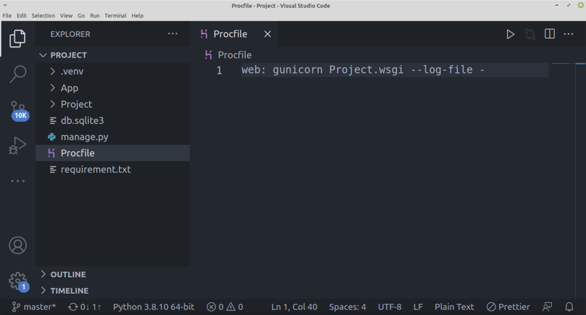Image resolution: width=586 pixels, height=315 pixels.
Task: Open the View menu
Action: click(66, 15)
